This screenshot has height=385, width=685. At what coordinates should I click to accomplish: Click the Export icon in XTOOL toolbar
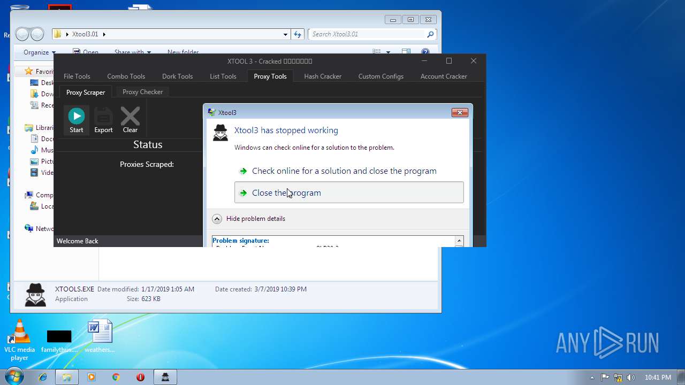pyautogui.click(x=103, y=120)
